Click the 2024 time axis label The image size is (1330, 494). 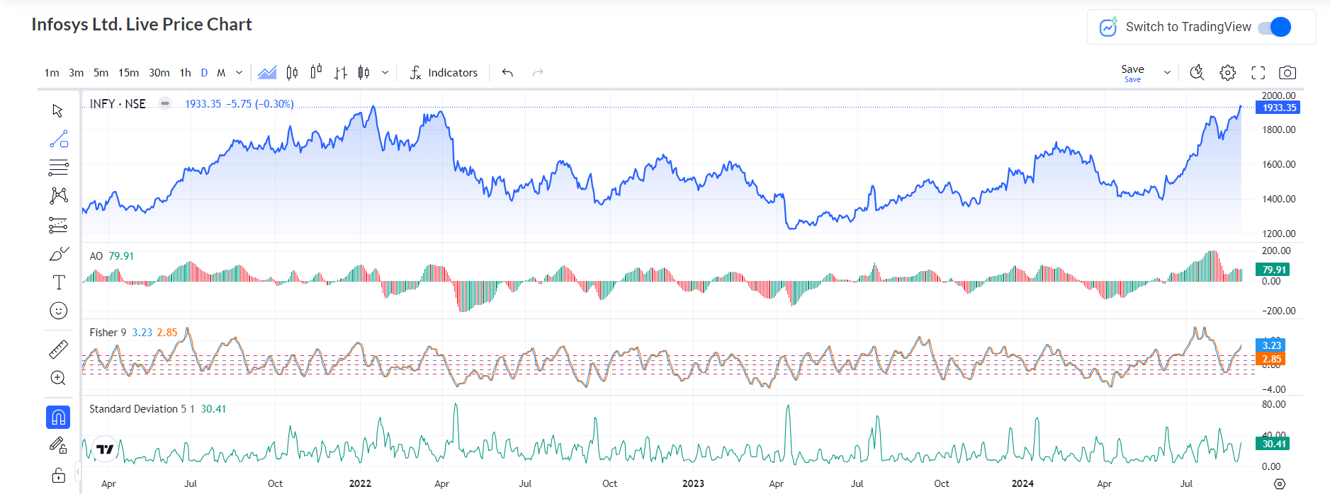(x=1022, y=483)
